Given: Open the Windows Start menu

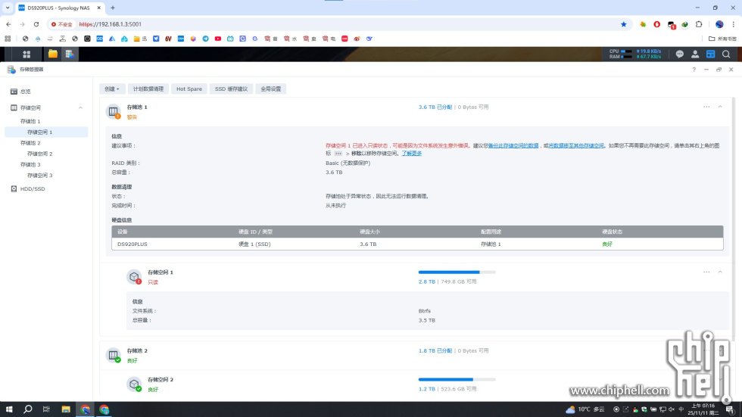Looking at the screenshot, I should 9,409.
